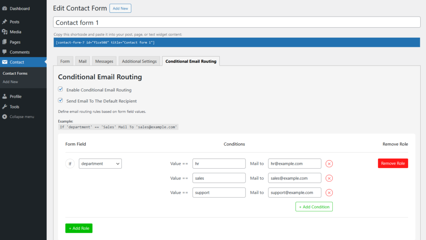This screenshot has width=426, height=240.
Task: Remove the sales condition with X icon
Action: coord(329,178)
